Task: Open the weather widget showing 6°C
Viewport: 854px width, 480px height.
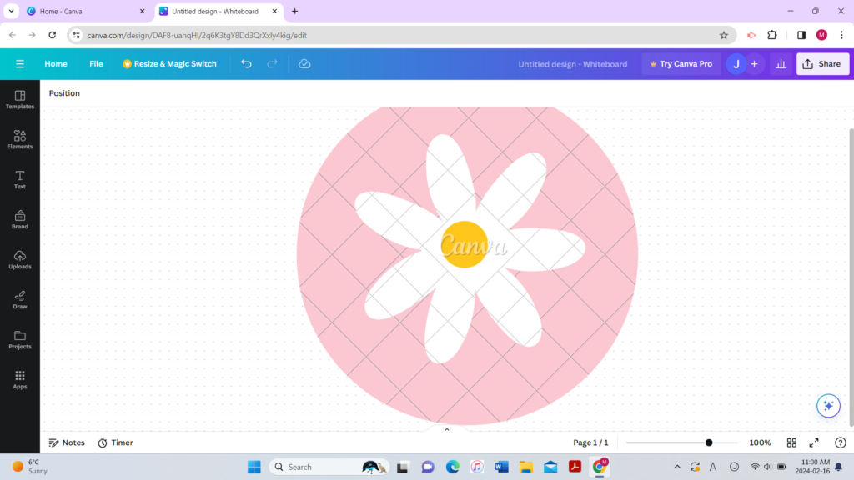Action: [x=30, y=467]
